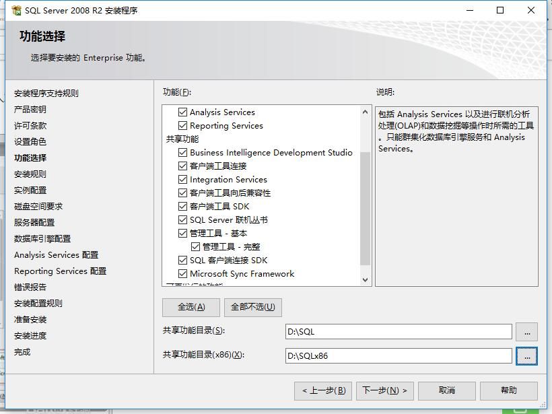Image resolution: width=552 pixels, height=414 pixels.
Task: Select 许可条款 step in sidebar
Action: click(x=30, y=126)
